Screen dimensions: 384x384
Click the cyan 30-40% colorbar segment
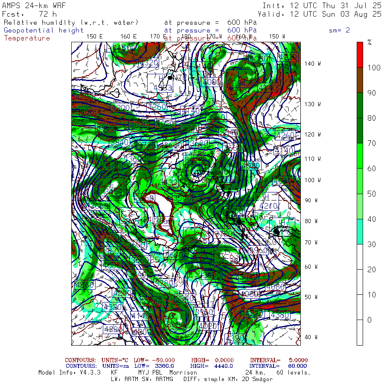click(x=360, y=232)
